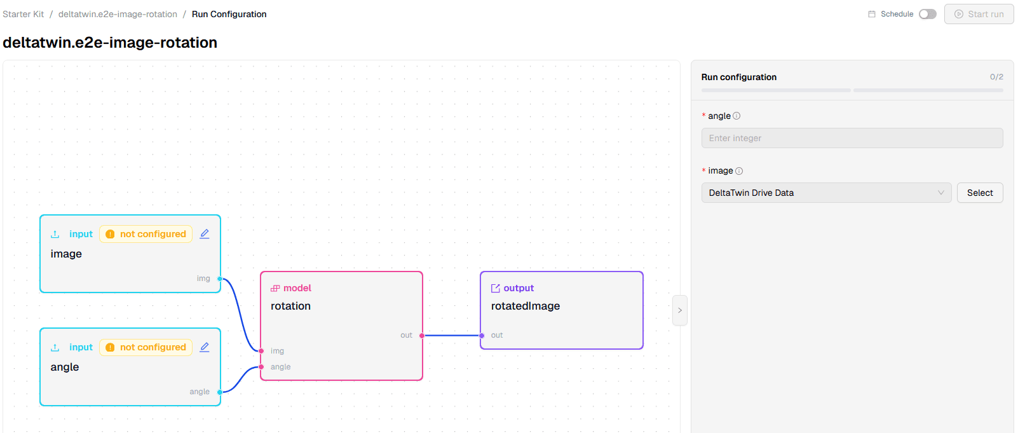Click the 0/2 configuration counter
The width and height of the screenshot is (1018, 433).
996,77
